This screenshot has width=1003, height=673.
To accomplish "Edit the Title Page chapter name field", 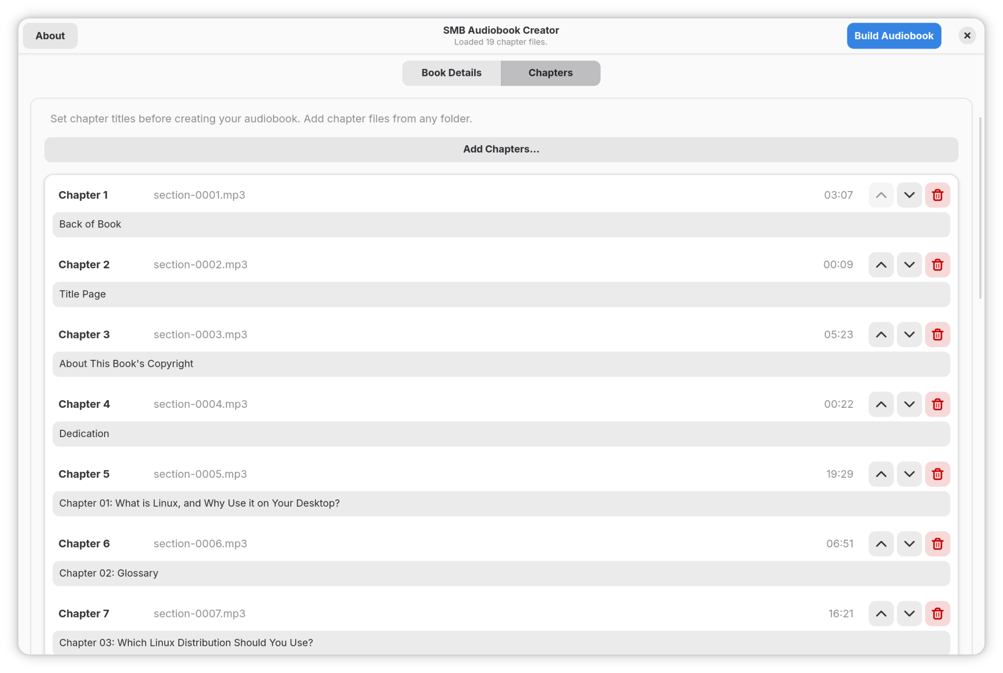I will point(501,295).
